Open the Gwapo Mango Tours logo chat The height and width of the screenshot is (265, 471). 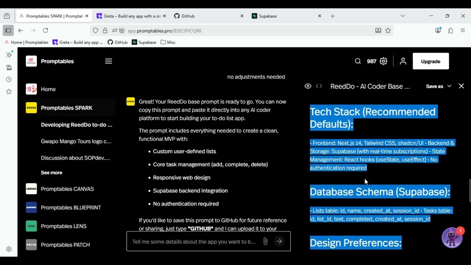76,141
